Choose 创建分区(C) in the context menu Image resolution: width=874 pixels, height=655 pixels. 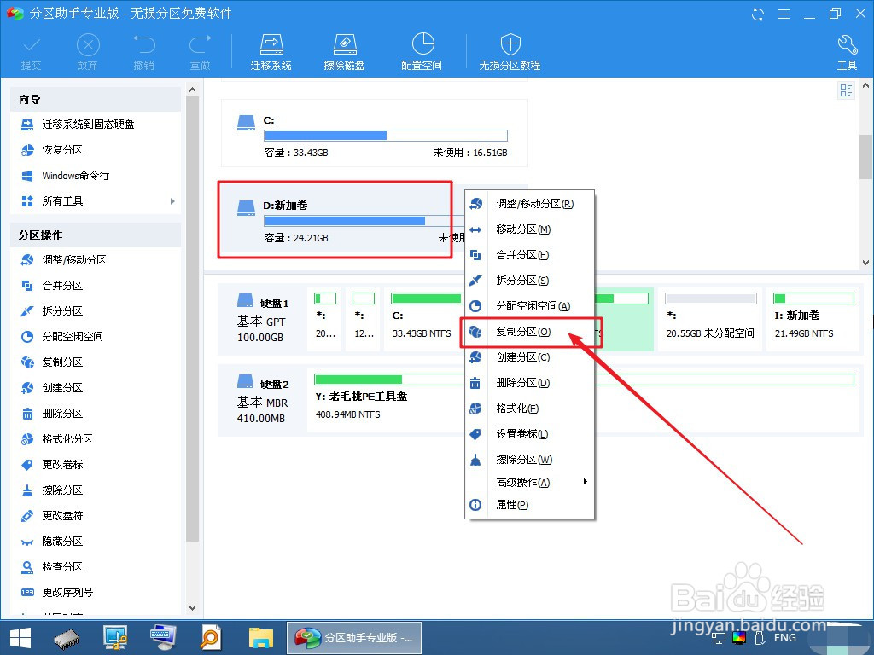click(x=529, y=357)
